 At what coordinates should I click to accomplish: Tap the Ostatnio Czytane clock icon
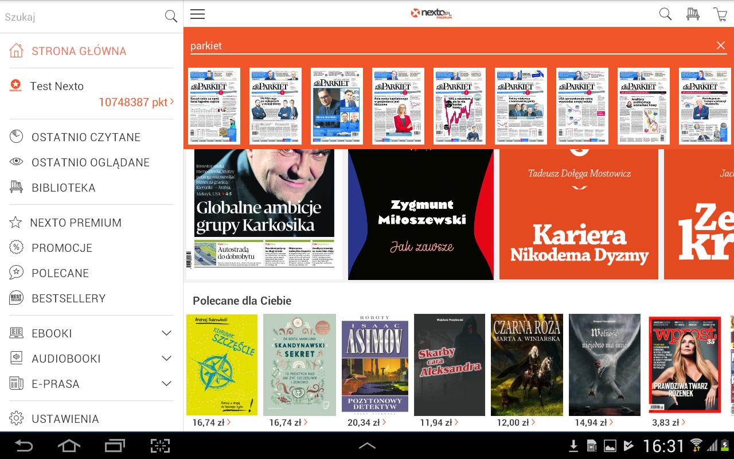point(16,137)
